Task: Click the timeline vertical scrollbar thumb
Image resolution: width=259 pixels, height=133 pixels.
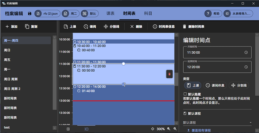Action: pyautogui.click(x=176, y=79)
